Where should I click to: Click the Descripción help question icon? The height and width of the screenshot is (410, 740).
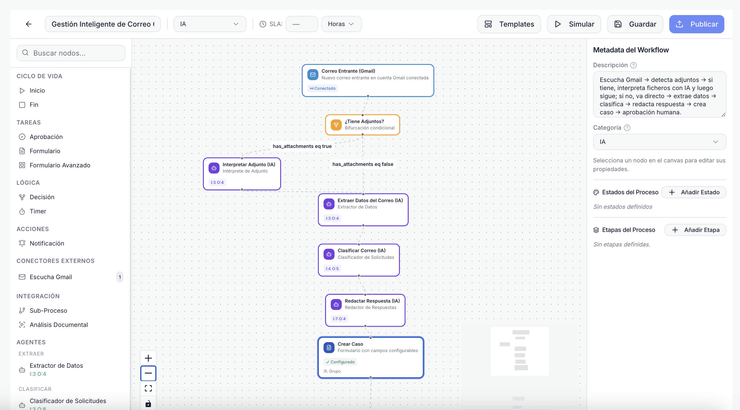[x=633, y=65]
